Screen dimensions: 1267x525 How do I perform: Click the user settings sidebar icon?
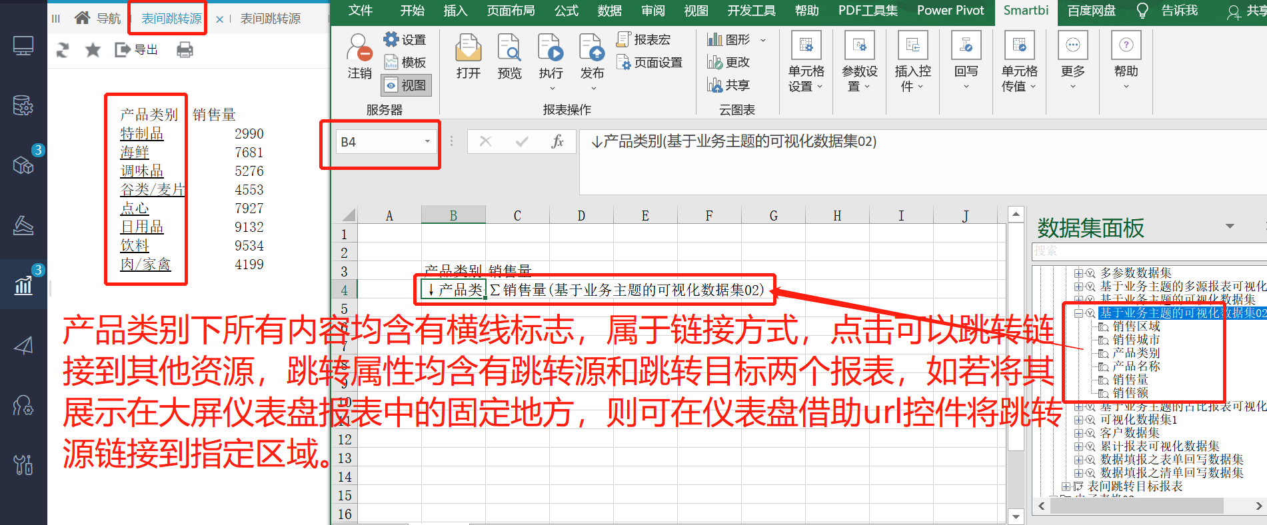click(x=23, y=405)
